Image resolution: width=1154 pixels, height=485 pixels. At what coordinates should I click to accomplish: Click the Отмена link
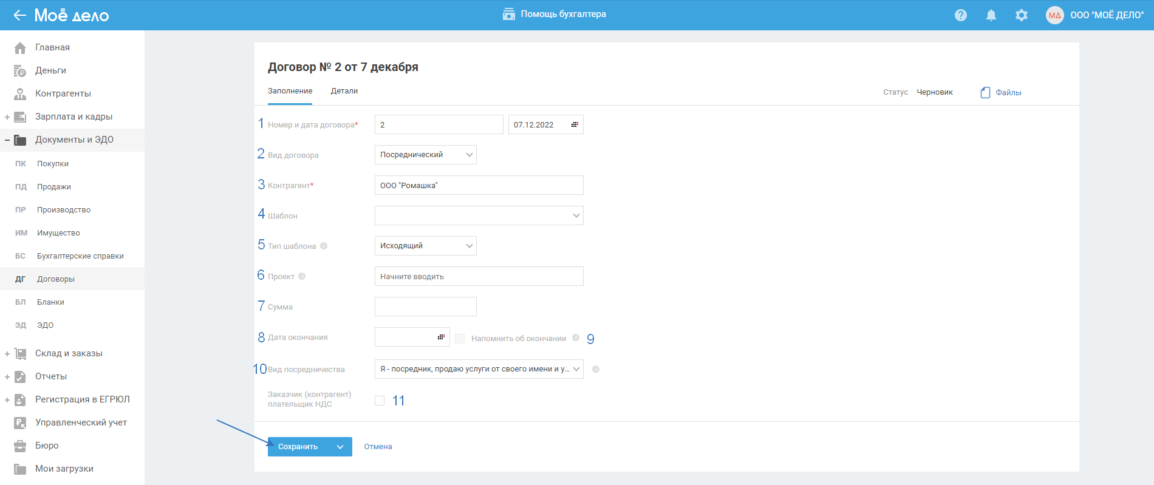378,447
